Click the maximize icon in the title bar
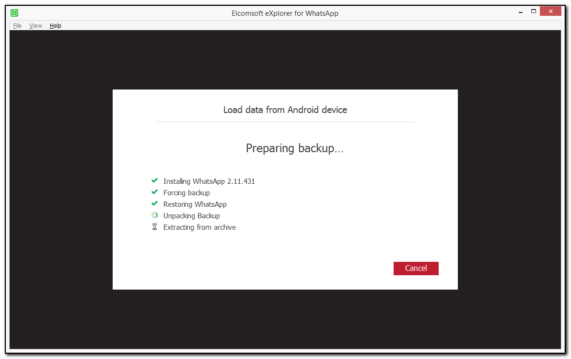571x359 pixels. coord(534,11)
